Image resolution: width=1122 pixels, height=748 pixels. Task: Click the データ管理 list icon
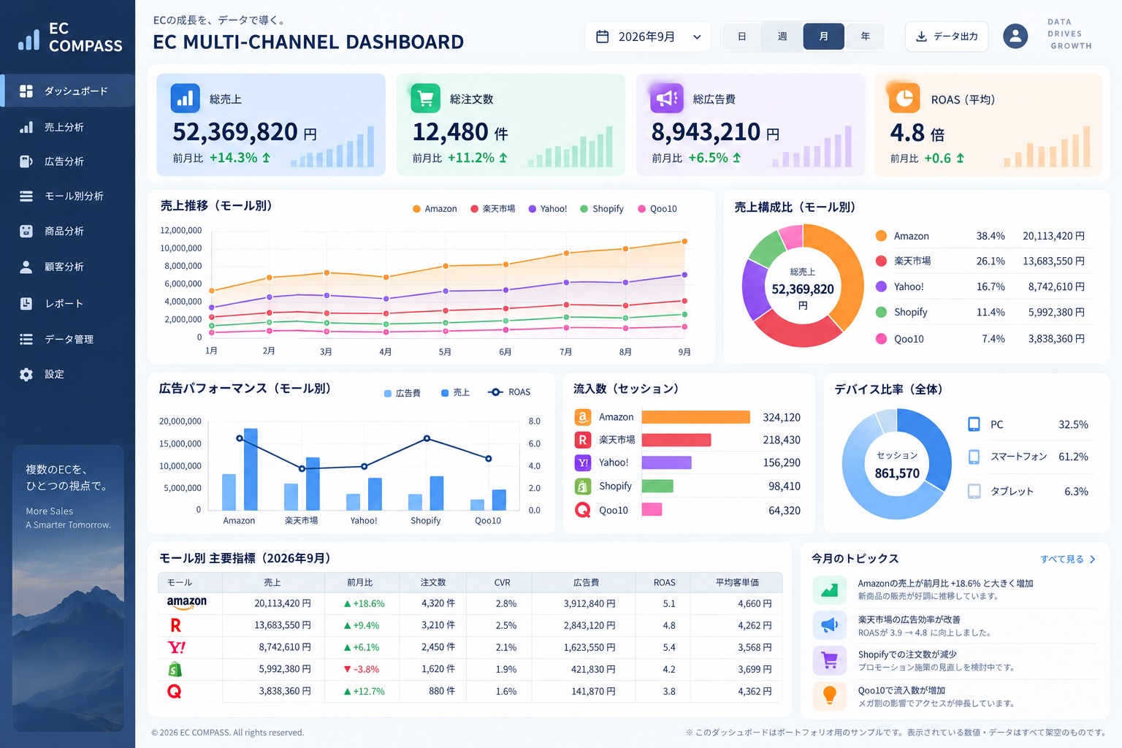pos(26,339)
